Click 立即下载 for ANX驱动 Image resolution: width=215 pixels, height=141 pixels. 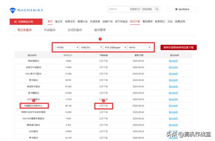(x=103, y=131)
